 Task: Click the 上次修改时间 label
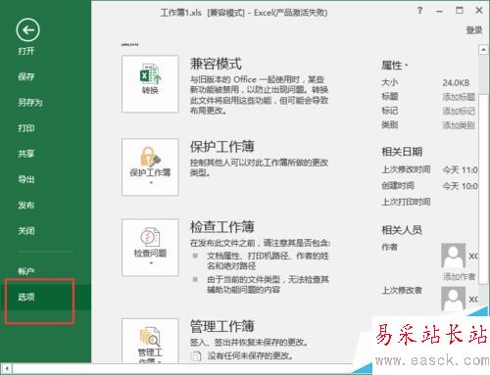click(406, 169)
